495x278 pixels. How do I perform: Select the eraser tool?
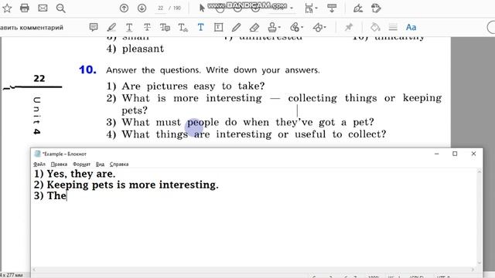pos(254,28)
